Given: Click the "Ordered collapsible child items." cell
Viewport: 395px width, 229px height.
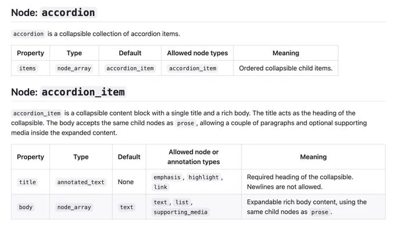Looking at the screenshot, I should tap(286, 68).
